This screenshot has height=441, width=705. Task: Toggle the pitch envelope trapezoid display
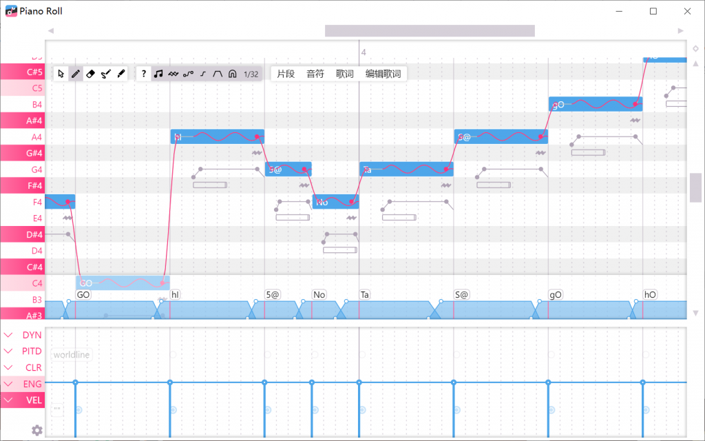pyautogui.click(x=218, y=74)
